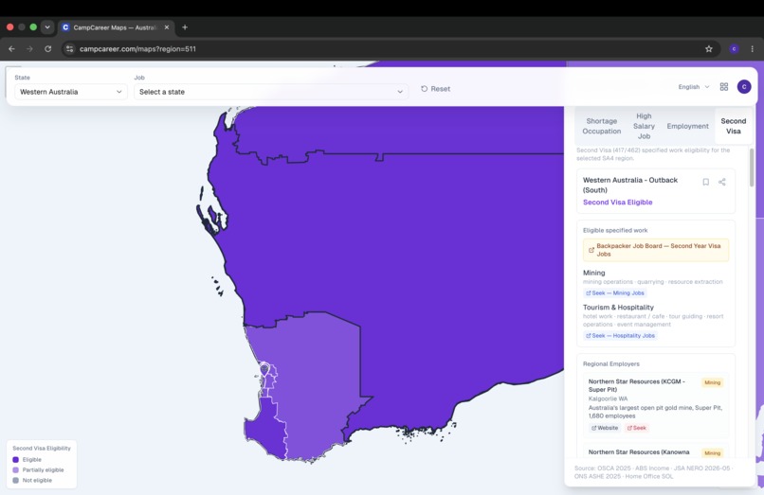Open Northern Star KCGM Seek link
Image resolution: width=764 pixels, height=495 pixels.
tap(636, 428)
